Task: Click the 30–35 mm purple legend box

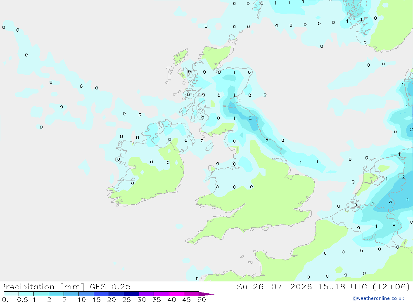Action: click(x=147, y=294)
